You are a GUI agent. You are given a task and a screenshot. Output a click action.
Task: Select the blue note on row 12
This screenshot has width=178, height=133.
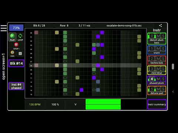[98, 82]
